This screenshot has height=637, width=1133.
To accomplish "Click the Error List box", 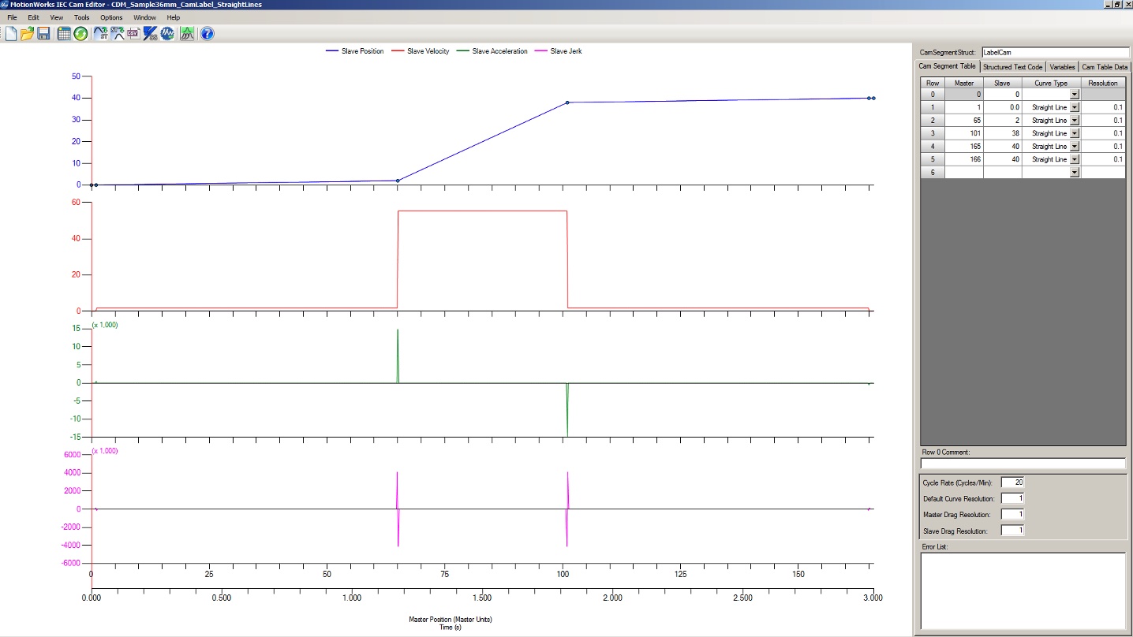I will (x=1023, y=590).
